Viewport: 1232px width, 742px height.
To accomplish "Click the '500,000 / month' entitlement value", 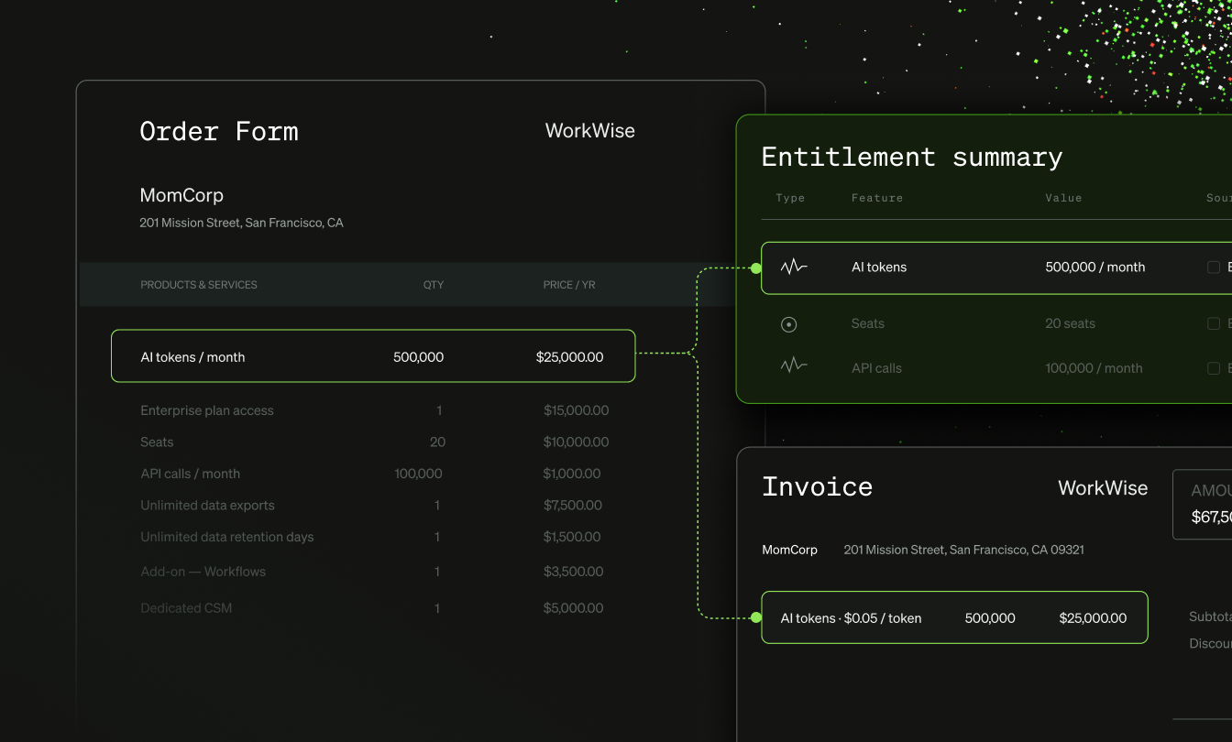I will click(1095, 267).
